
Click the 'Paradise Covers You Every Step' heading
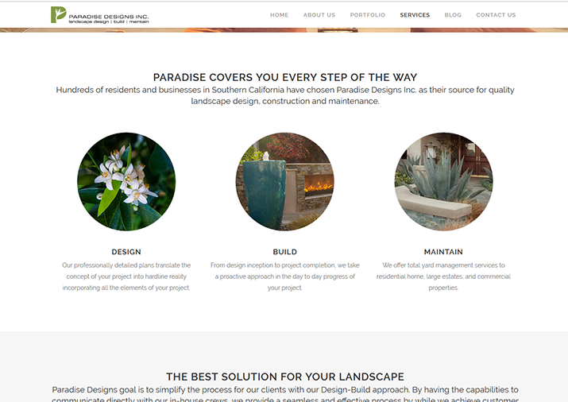tap(284, 77)
